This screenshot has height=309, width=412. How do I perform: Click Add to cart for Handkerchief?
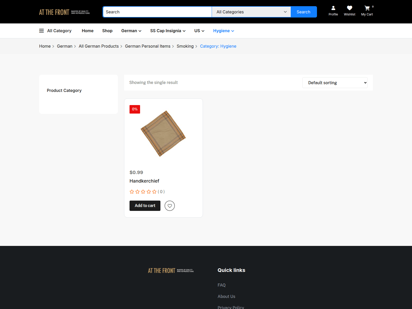tap(145, 206)
